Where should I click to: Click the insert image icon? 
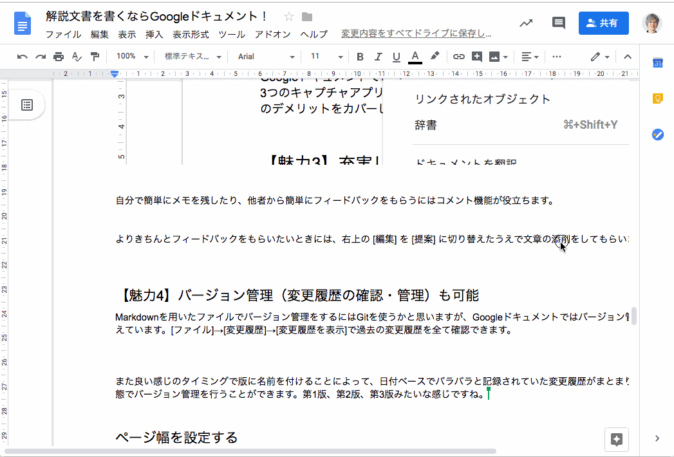(494, 57)
